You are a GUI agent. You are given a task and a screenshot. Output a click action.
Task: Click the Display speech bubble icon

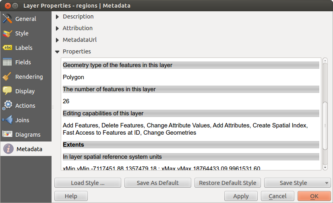pyautogui.click(x=7, y=91)
